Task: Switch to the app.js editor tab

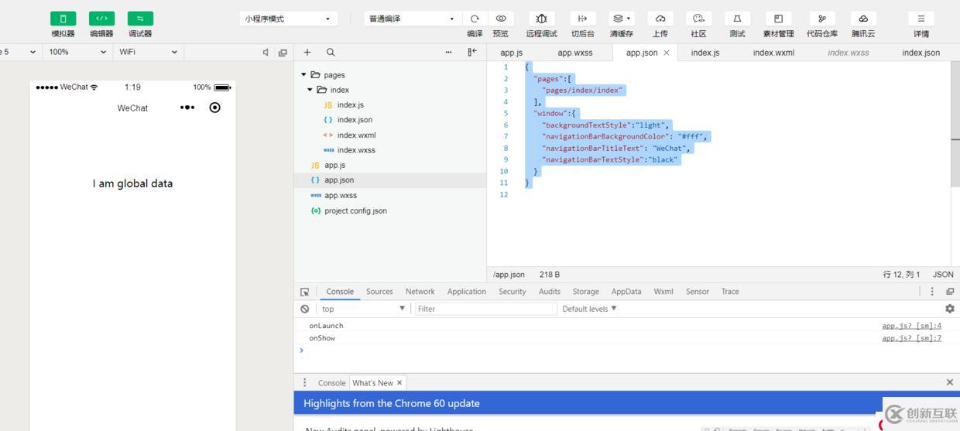Action: [511, 53]
